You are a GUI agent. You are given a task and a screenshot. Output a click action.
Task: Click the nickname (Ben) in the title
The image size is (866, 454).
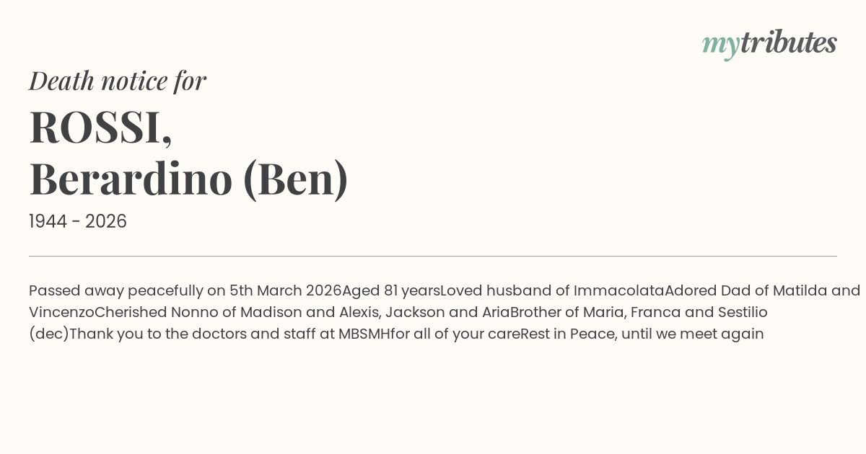[x=296, y=179]
